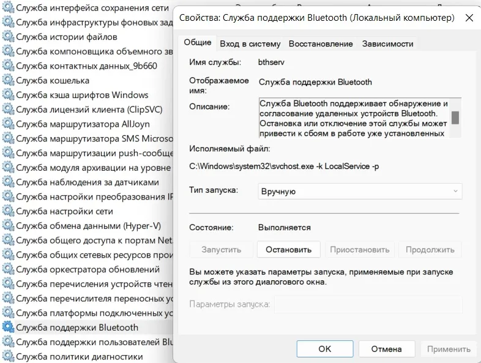Click gear icon of Служба истории файлов

pyautogui.click(x=9, y=37)
